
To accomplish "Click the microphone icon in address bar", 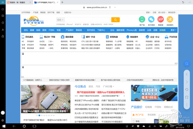I will pos(110,7).
